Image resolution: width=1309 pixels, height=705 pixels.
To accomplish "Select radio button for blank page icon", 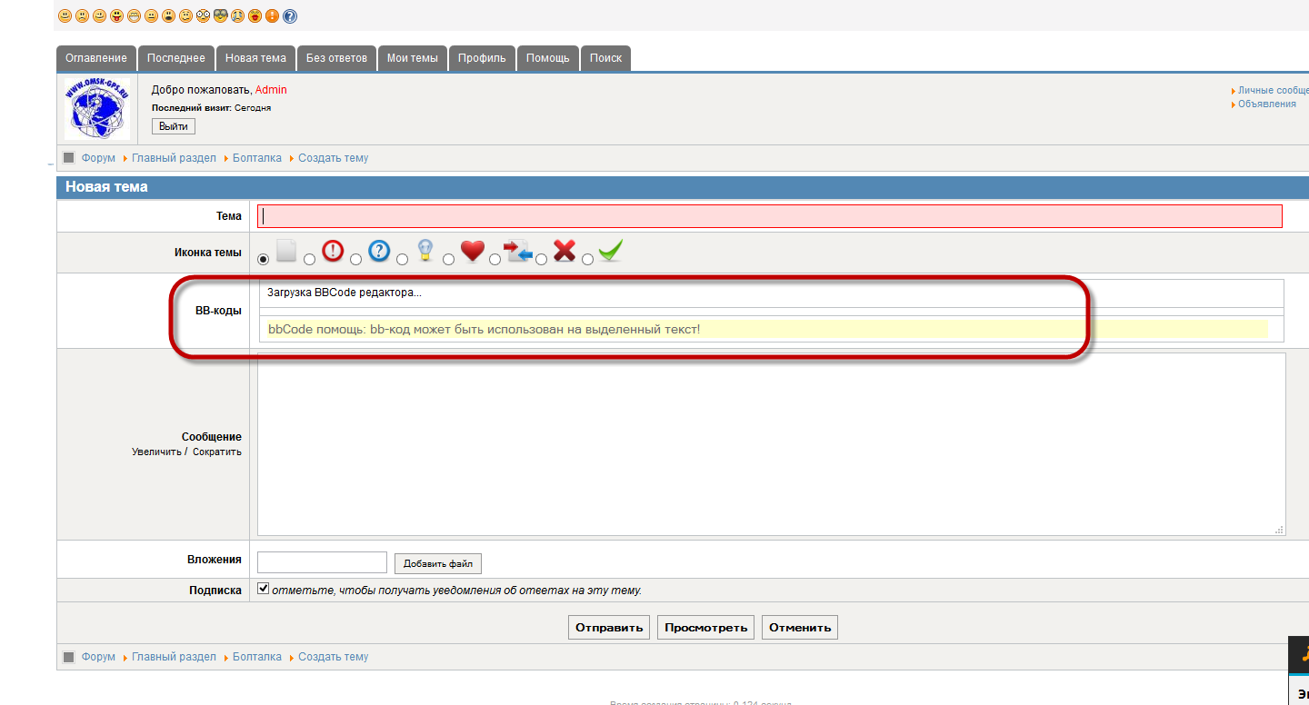I will coord(264,259).
